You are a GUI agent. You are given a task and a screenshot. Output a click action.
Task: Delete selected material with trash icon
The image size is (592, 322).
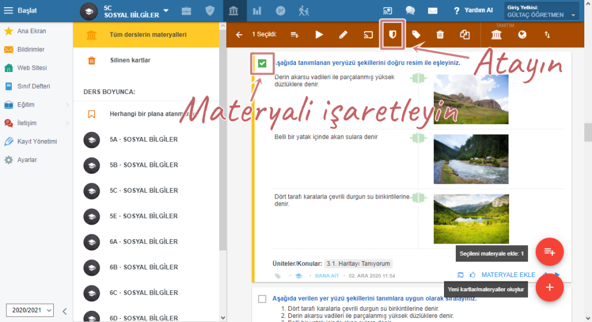[440, 35]
